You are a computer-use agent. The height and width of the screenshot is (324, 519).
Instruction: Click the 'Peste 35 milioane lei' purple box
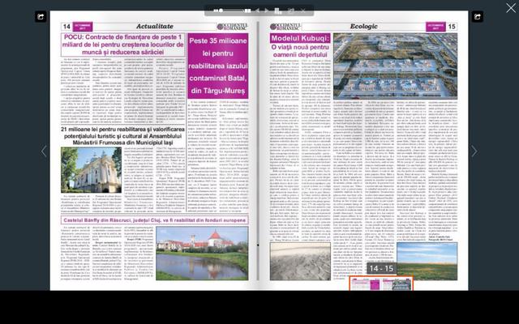[218, 66]
